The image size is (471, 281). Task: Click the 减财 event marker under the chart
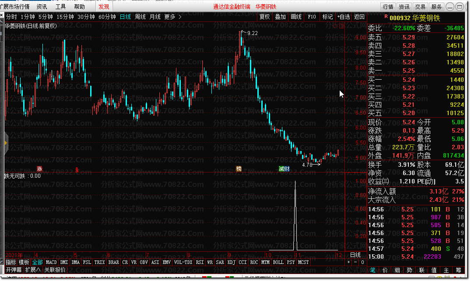click(284, 169)
